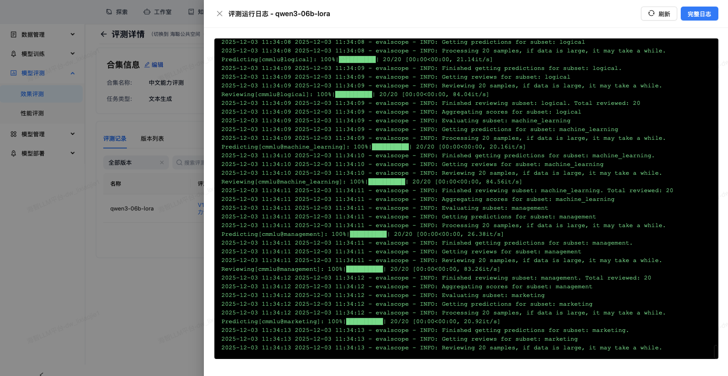Close the evaluation run log drawer
This screenshot has width=728, height=376.
(x=220, y=14)
